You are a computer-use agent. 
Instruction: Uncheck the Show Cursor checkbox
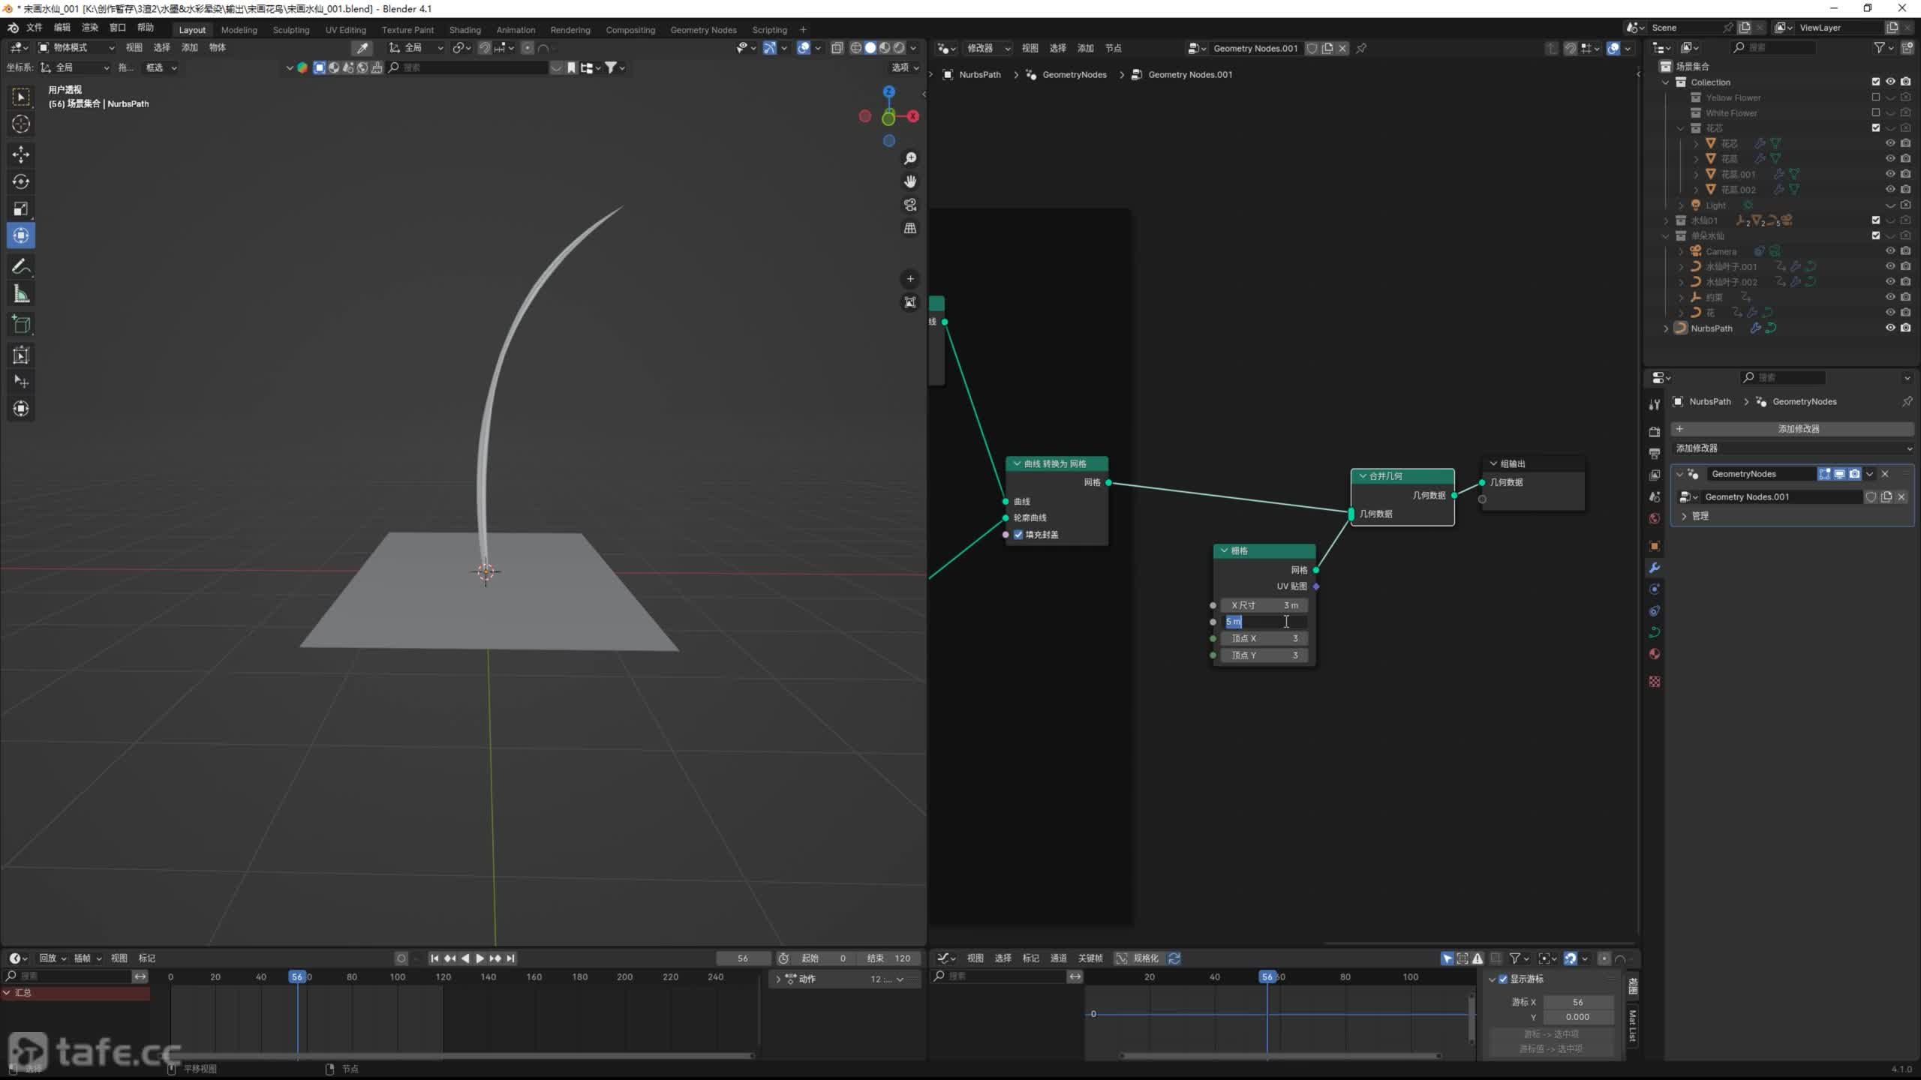click(x=1503, y=979)
